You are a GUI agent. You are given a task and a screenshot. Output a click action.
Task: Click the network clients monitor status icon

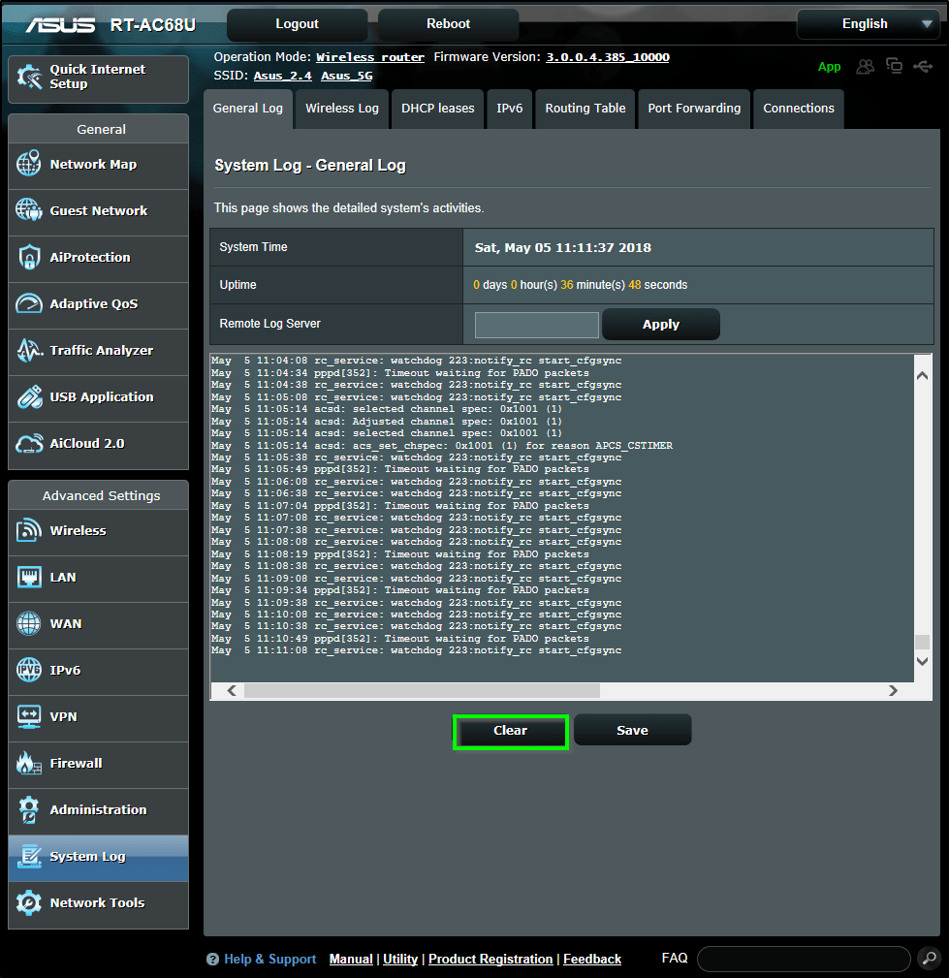tap(894, 66)
